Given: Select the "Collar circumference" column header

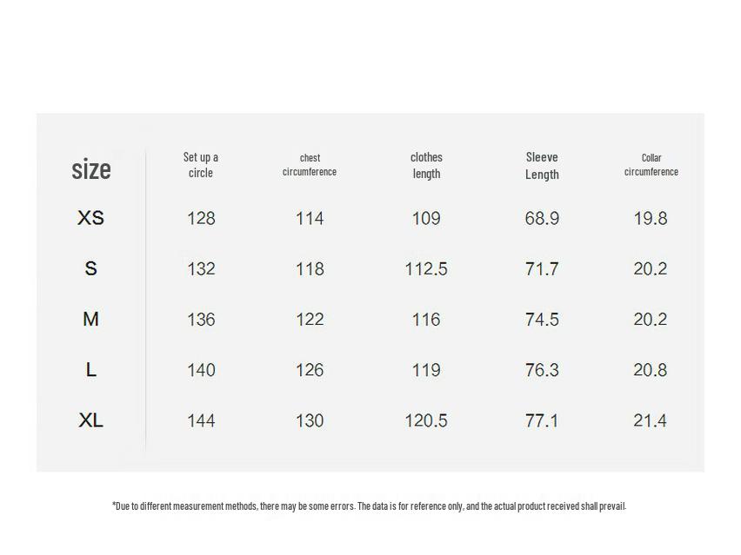Looking at the screenshot, I should point(651,165).
